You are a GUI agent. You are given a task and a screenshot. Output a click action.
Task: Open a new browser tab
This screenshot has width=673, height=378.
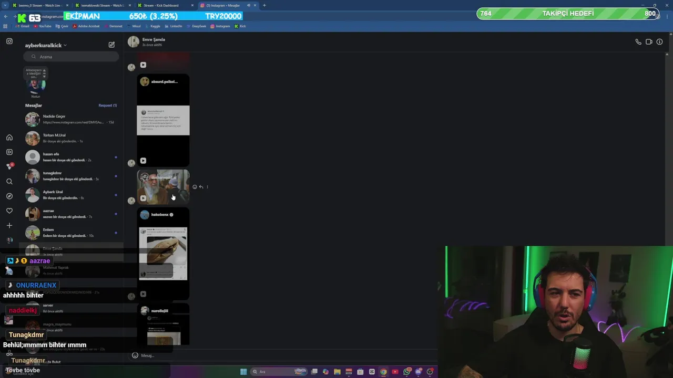[x=264, y=5]
